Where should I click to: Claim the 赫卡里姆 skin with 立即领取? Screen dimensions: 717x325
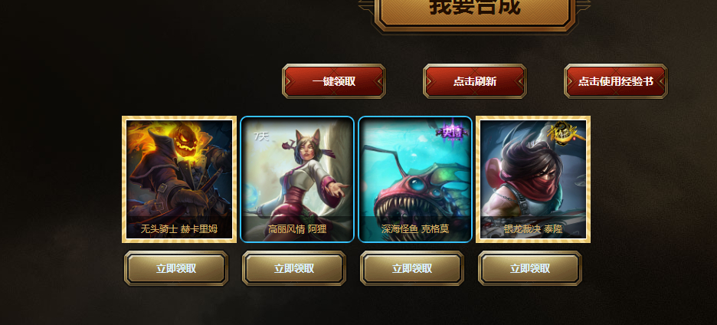click(176, 268)
